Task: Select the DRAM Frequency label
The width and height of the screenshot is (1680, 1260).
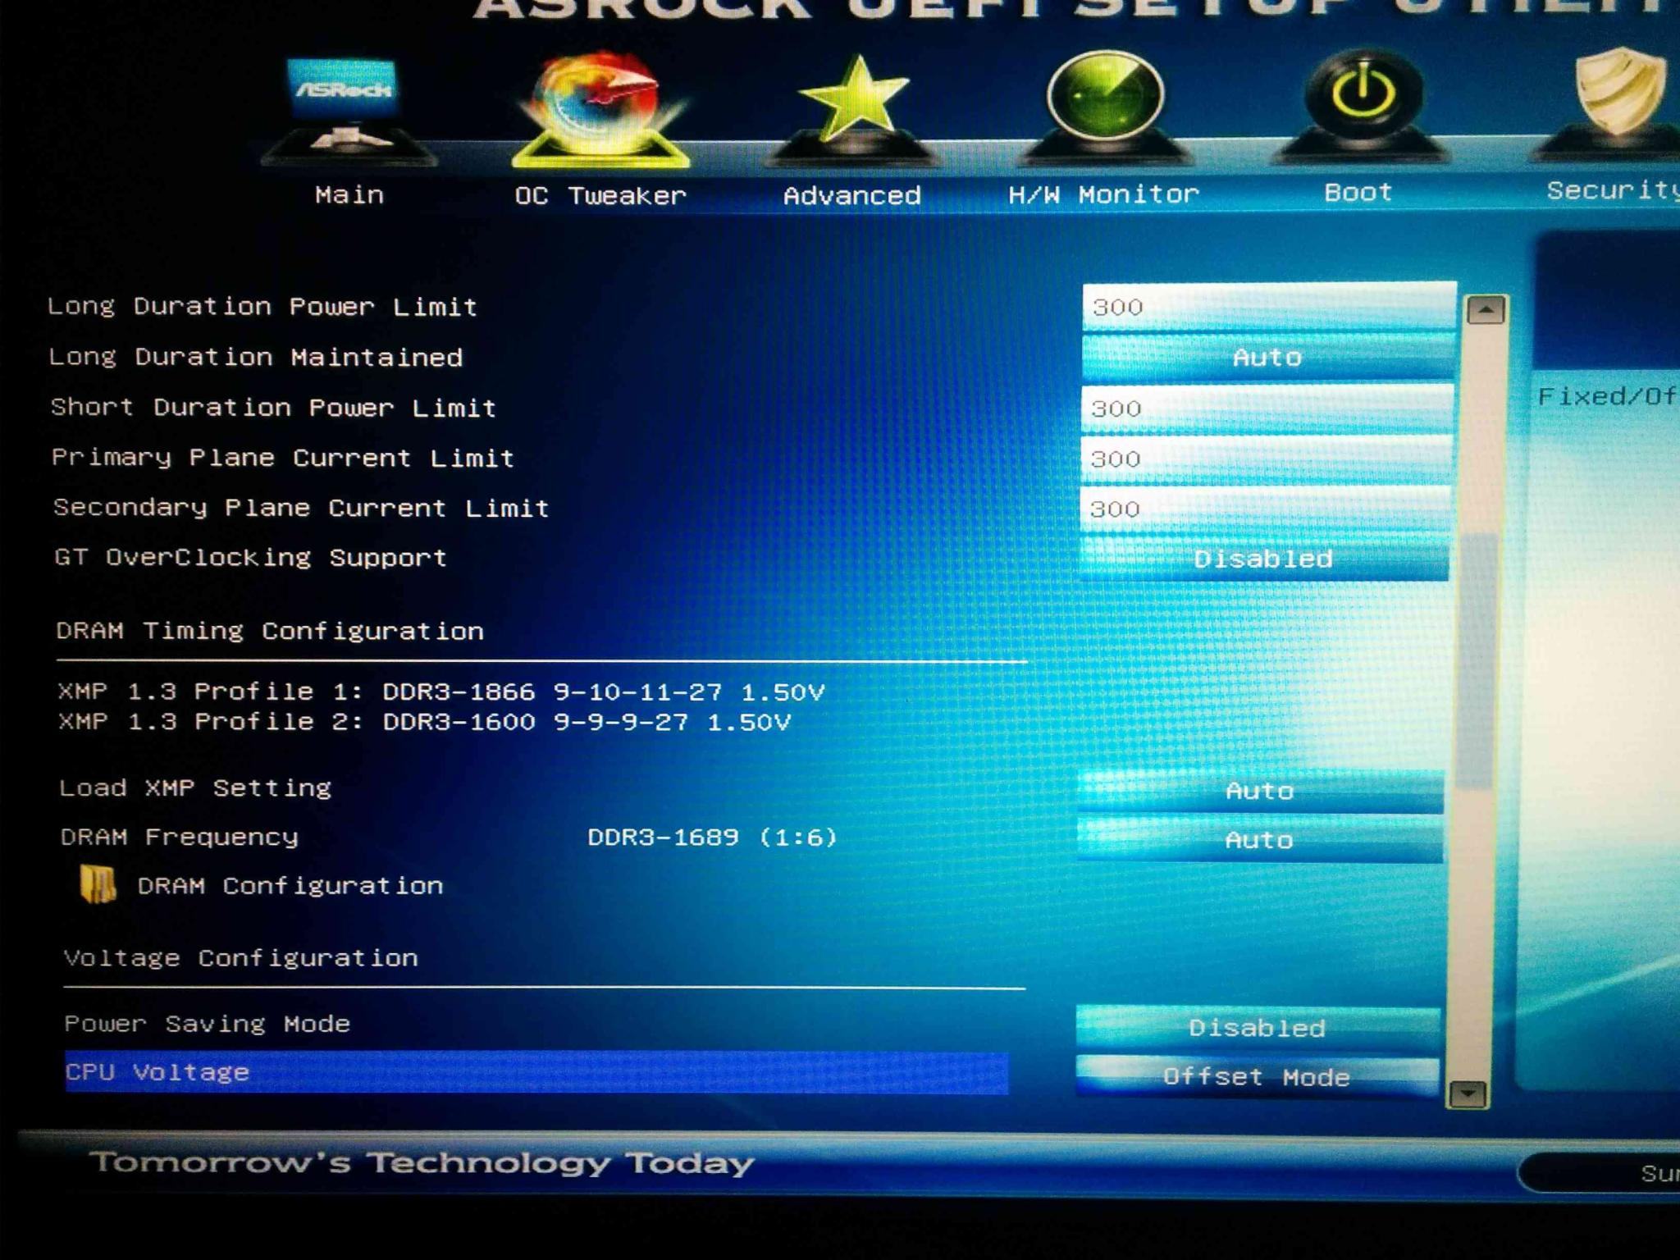Action: tap(180, 838)
